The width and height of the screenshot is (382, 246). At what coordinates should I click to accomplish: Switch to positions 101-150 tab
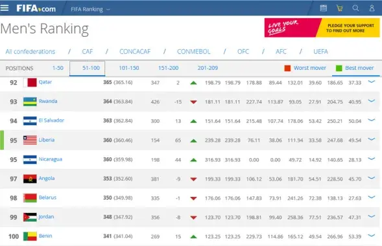point(129,68)
